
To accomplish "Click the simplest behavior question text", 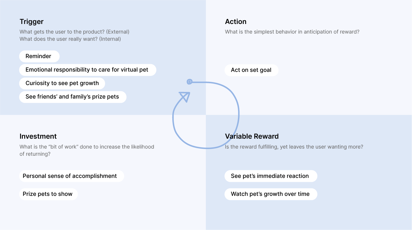I will coord(292,32).
